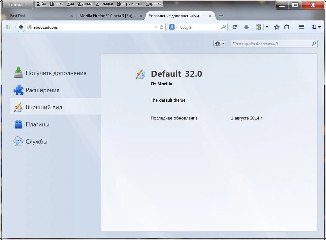
Task: Open the Расширения category
Action: (55, 90)
